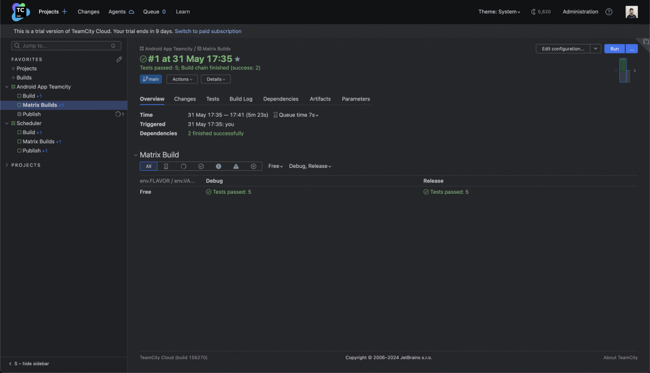Open the Debug build's Tests passed status

tap(229, 192)
